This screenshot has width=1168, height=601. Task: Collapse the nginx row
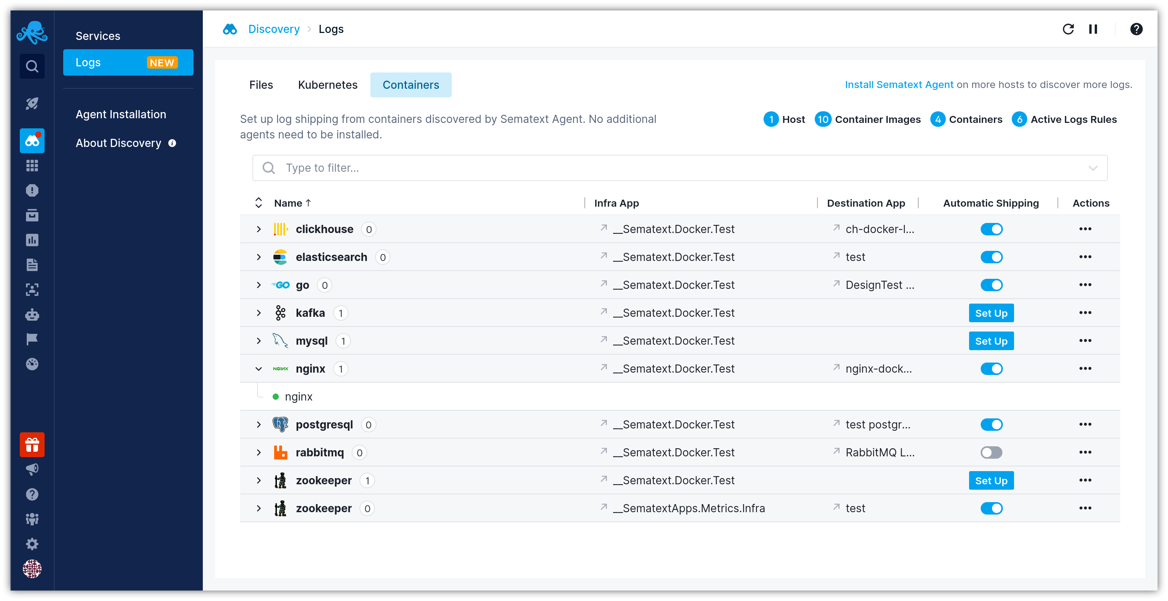click(258, 369)
